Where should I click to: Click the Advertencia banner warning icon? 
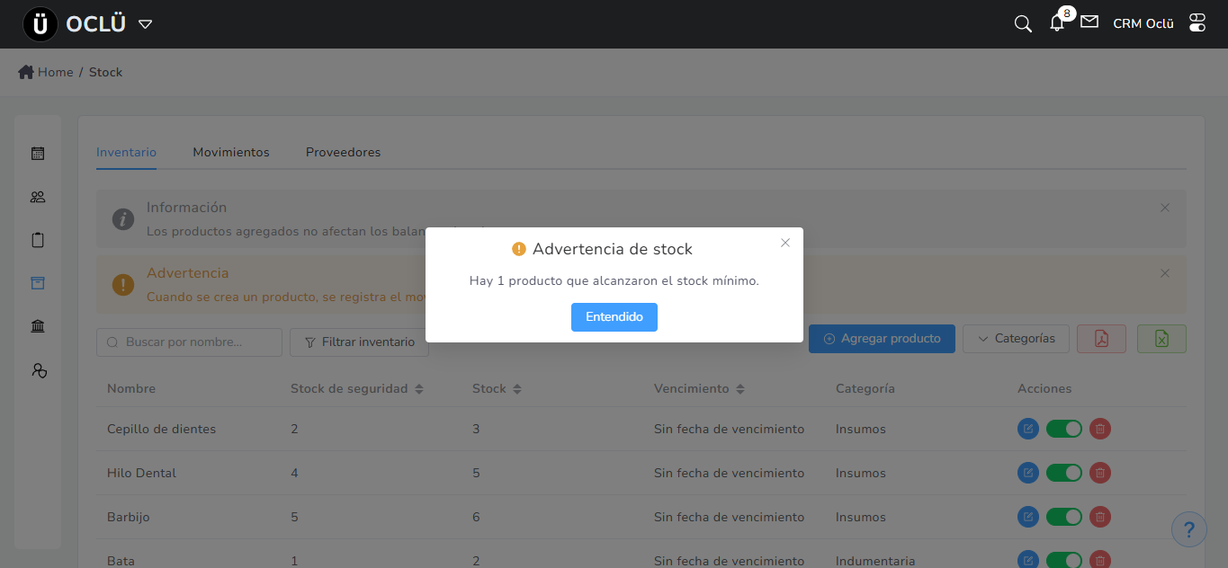tap(123, 285)
